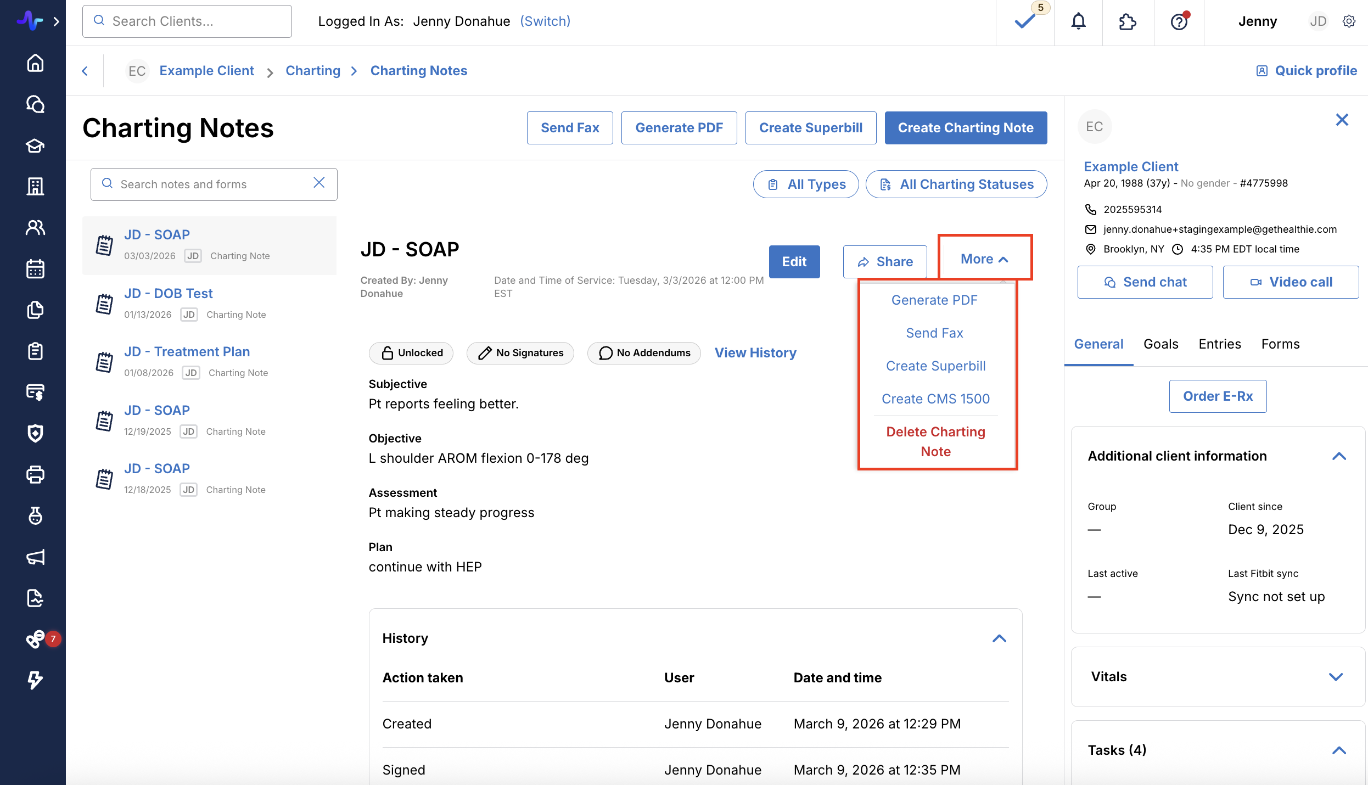This screenshot has height=785, width=1368.
Task: Open the help question mark icon
Action: click(x=1179, y=21)
